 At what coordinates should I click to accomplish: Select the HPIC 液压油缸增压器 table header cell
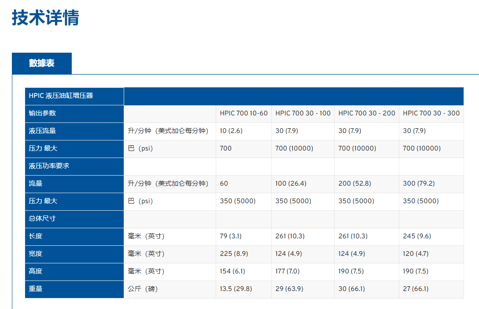[x=61, y=96]
